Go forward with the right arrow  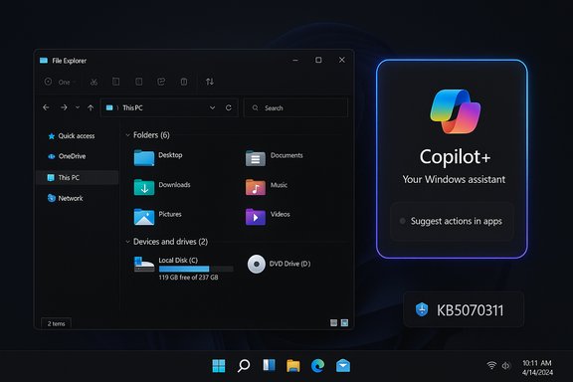click(64, 107)
